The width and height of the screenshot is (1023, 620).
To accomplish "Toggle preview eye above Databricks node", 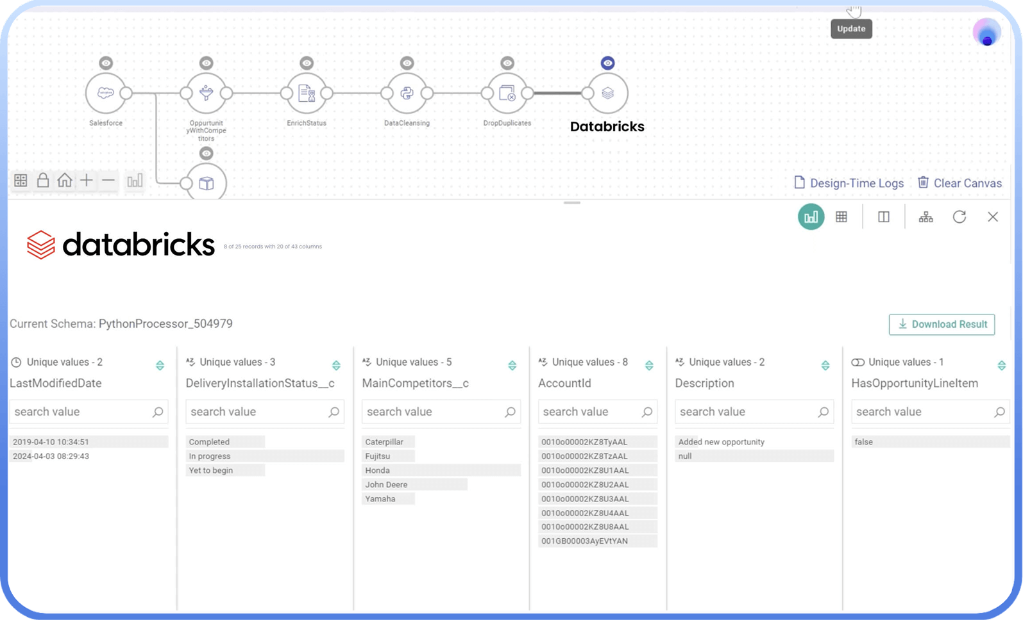I will (607, 63).
